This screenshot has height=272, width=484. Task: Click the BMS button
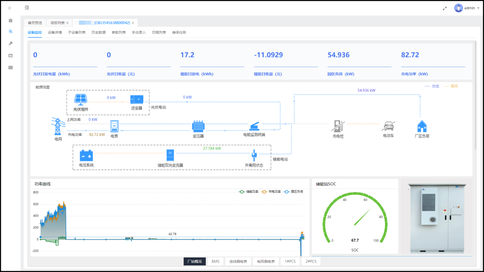click(x=215, y=261)
